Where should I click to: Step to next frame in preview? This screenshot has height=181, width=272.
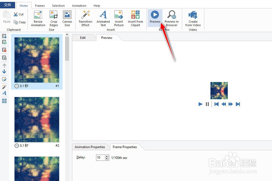[x=230, y=104]
